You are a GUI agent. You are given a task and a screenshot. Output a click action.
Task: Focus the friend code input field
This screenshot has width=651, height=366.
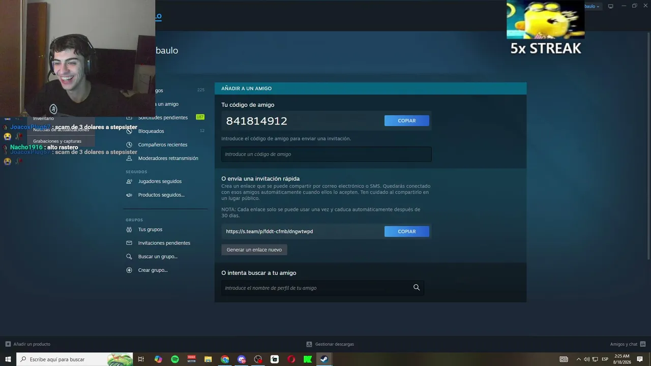point(326,154)
